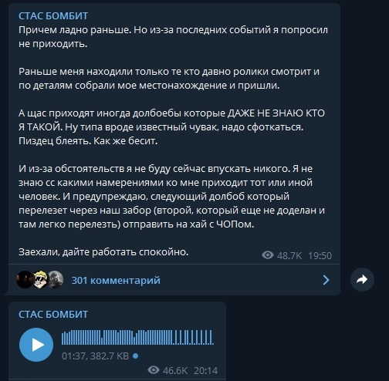Click the line Заехали, дайте работать спокойно
Viewport: 389px width, 381px height.
[103, 252]
